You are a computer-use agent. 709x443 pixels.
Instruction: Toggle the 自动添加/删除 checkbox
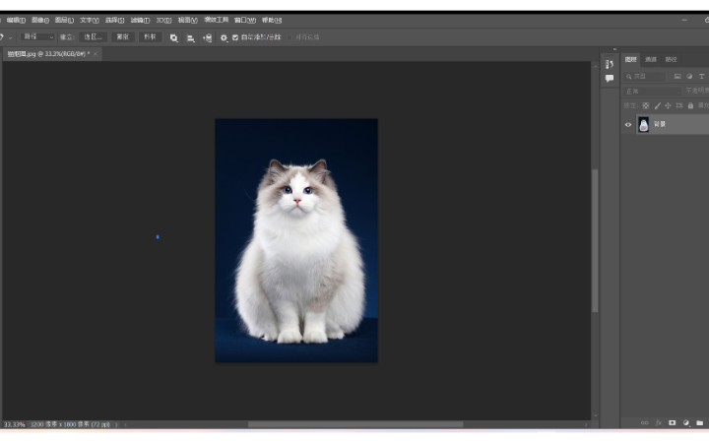coord(234,37)
